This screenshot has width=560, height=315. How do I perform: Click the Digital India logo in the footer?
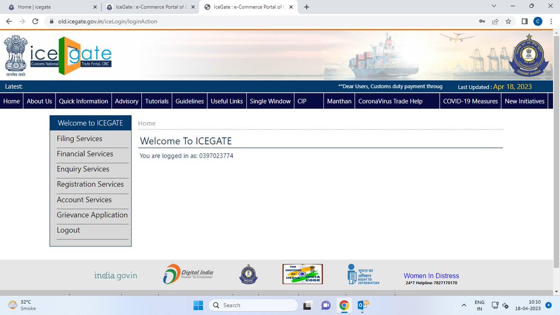pyautogui.click(x=188, y=274)
